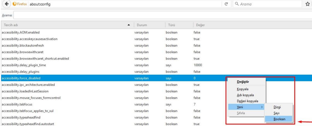This screenshot has height=126, width=312.
Task: Sort by Durum column header
Action: 149,25
